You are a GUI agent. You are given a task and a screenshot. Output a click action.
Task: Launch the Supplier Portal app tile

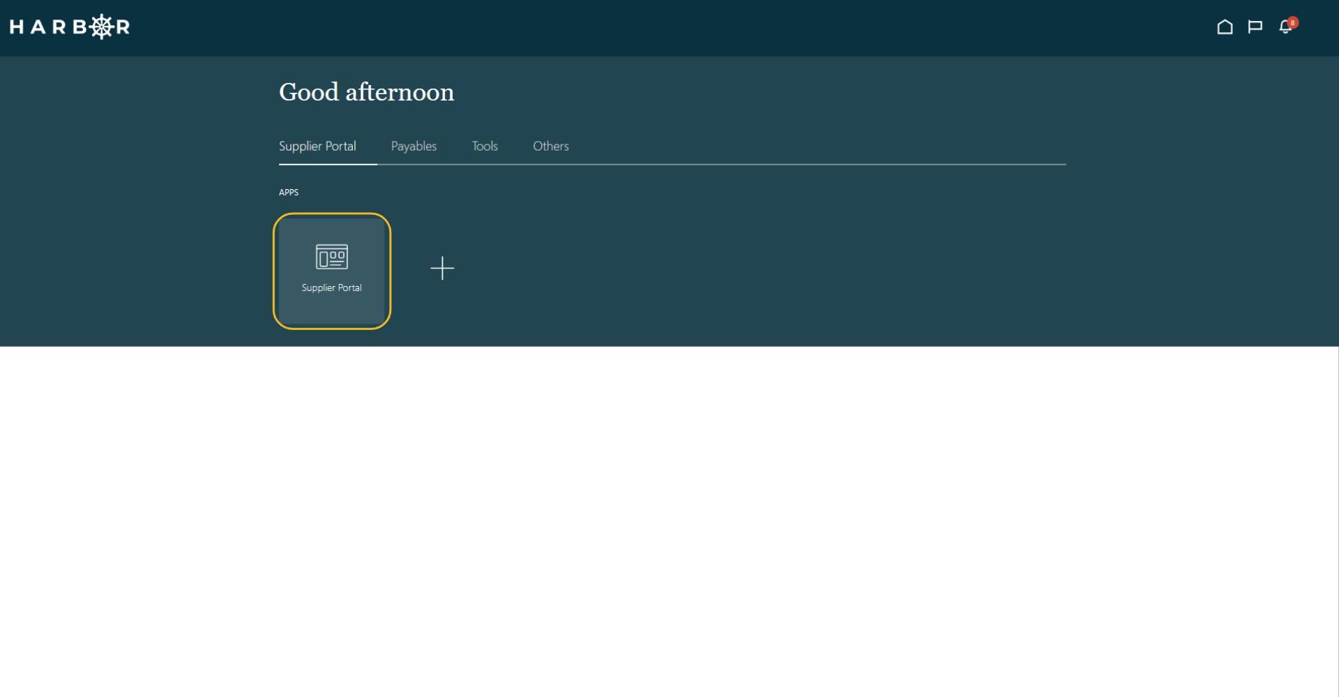pos(332,271)
